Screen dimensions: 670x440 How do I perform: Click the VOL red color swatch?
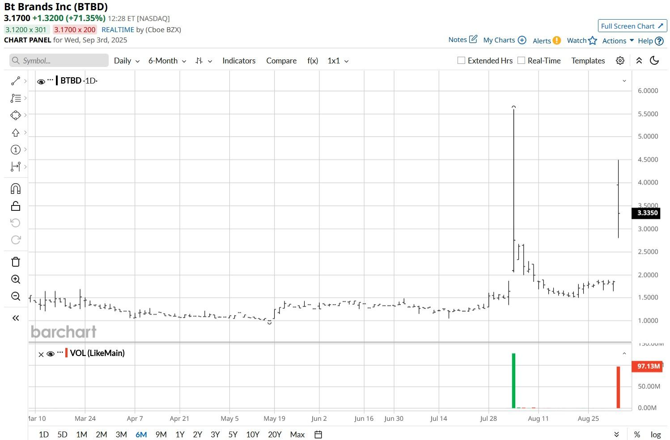tap(66, 353)
